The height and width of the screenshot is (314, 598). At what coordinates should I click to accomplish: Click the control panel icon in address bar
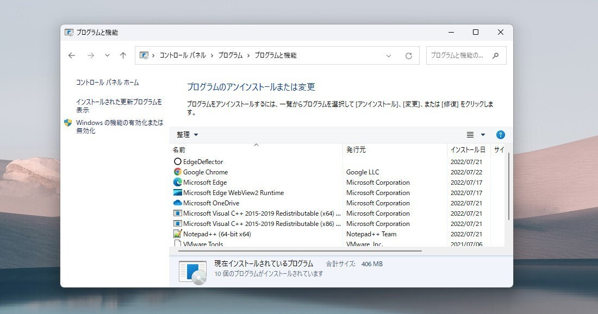click(144, 55)
